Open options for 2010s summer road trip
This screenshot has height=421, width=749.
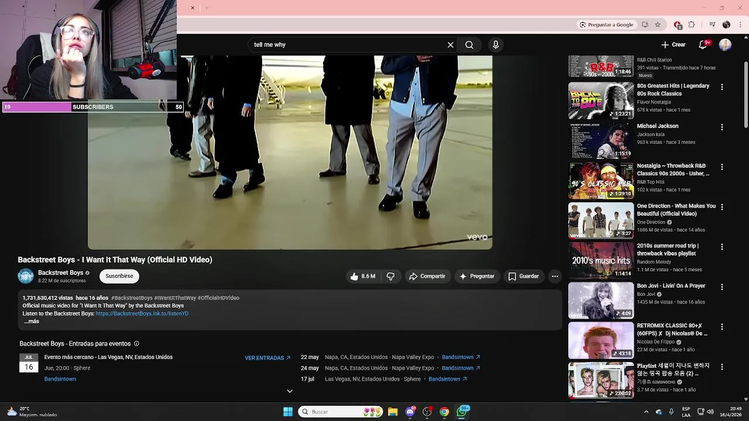click(x=721, y=247)
